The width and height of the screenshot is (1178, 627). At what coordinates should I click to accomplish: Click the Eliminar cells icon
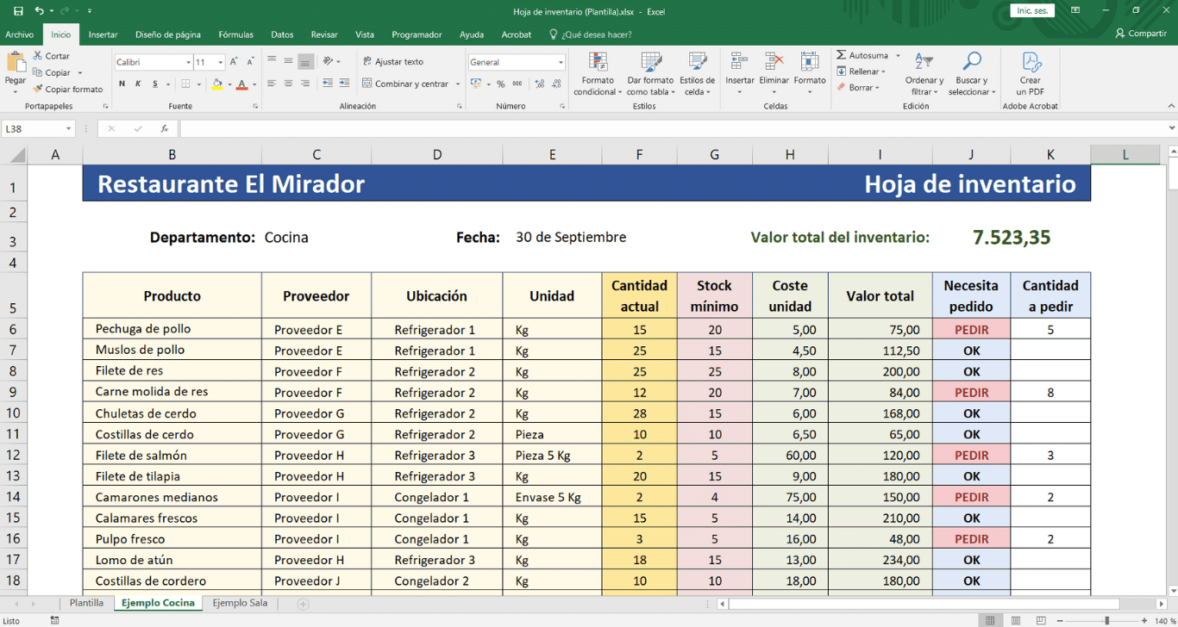coord(774,63)
